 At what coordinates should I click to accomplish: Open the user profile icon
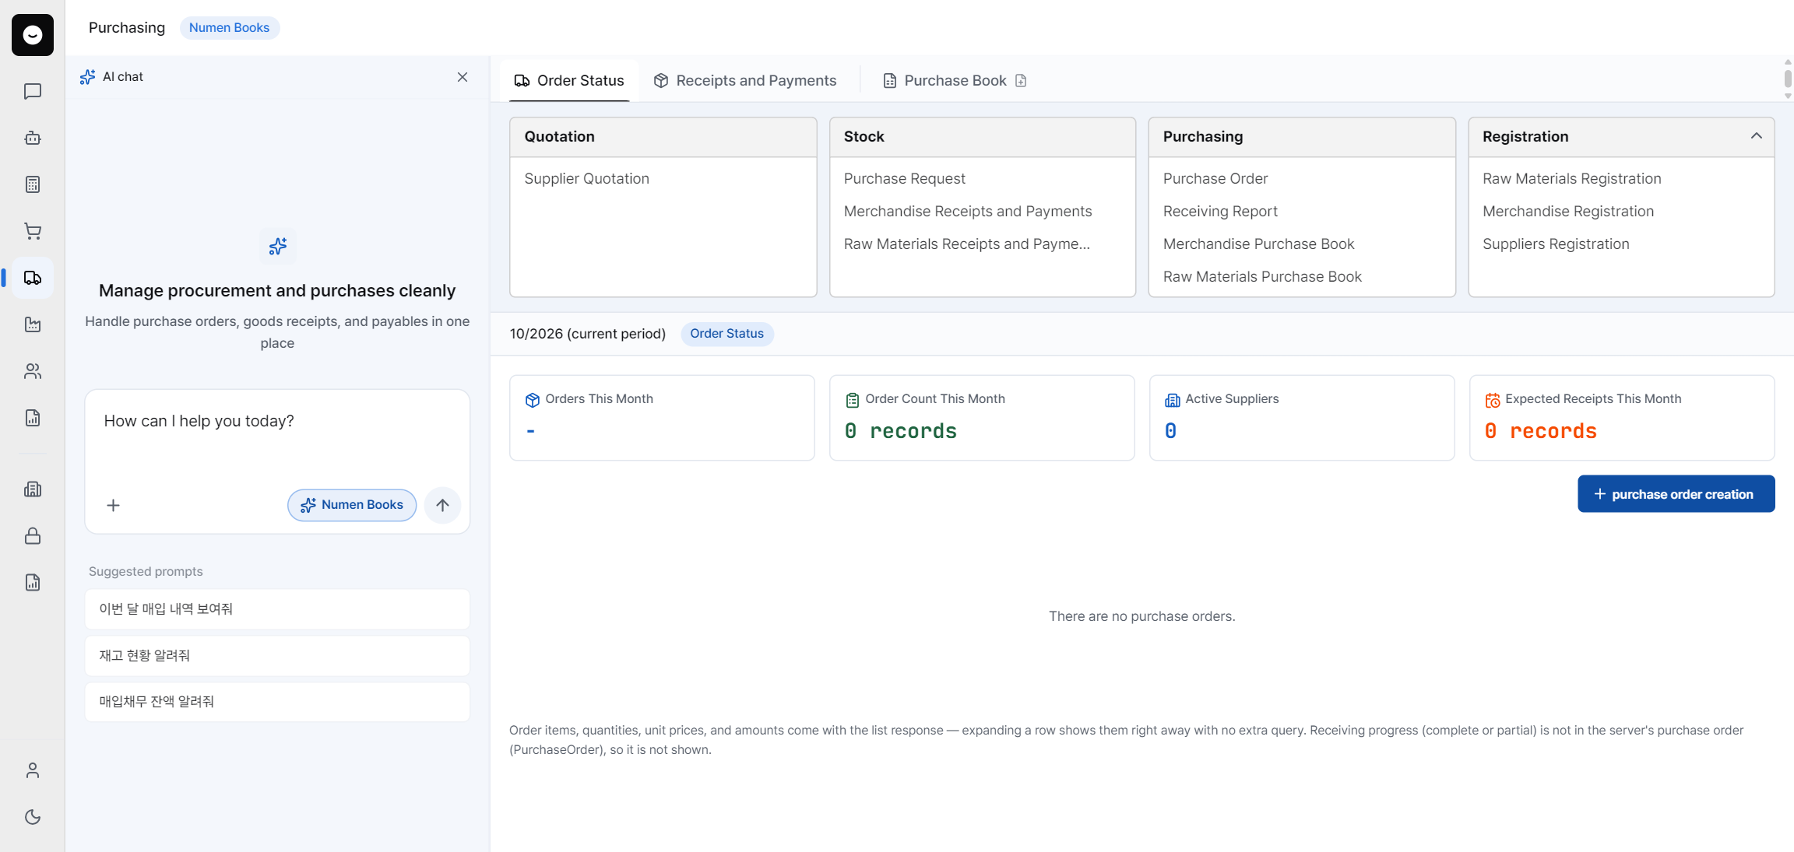pyautogui.click(x=33, y=770)
